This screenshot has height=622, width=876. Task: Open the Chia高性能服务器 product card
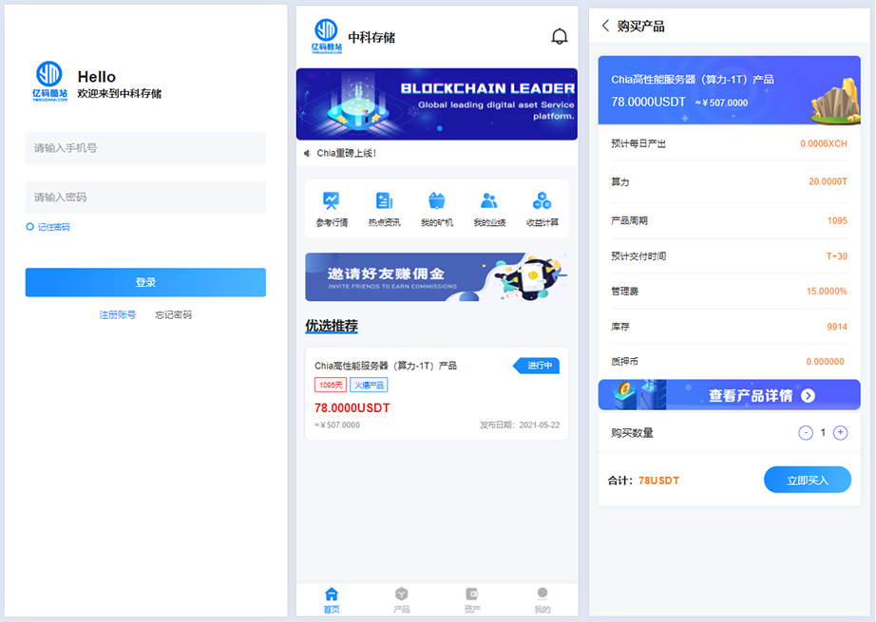(437, 393)
